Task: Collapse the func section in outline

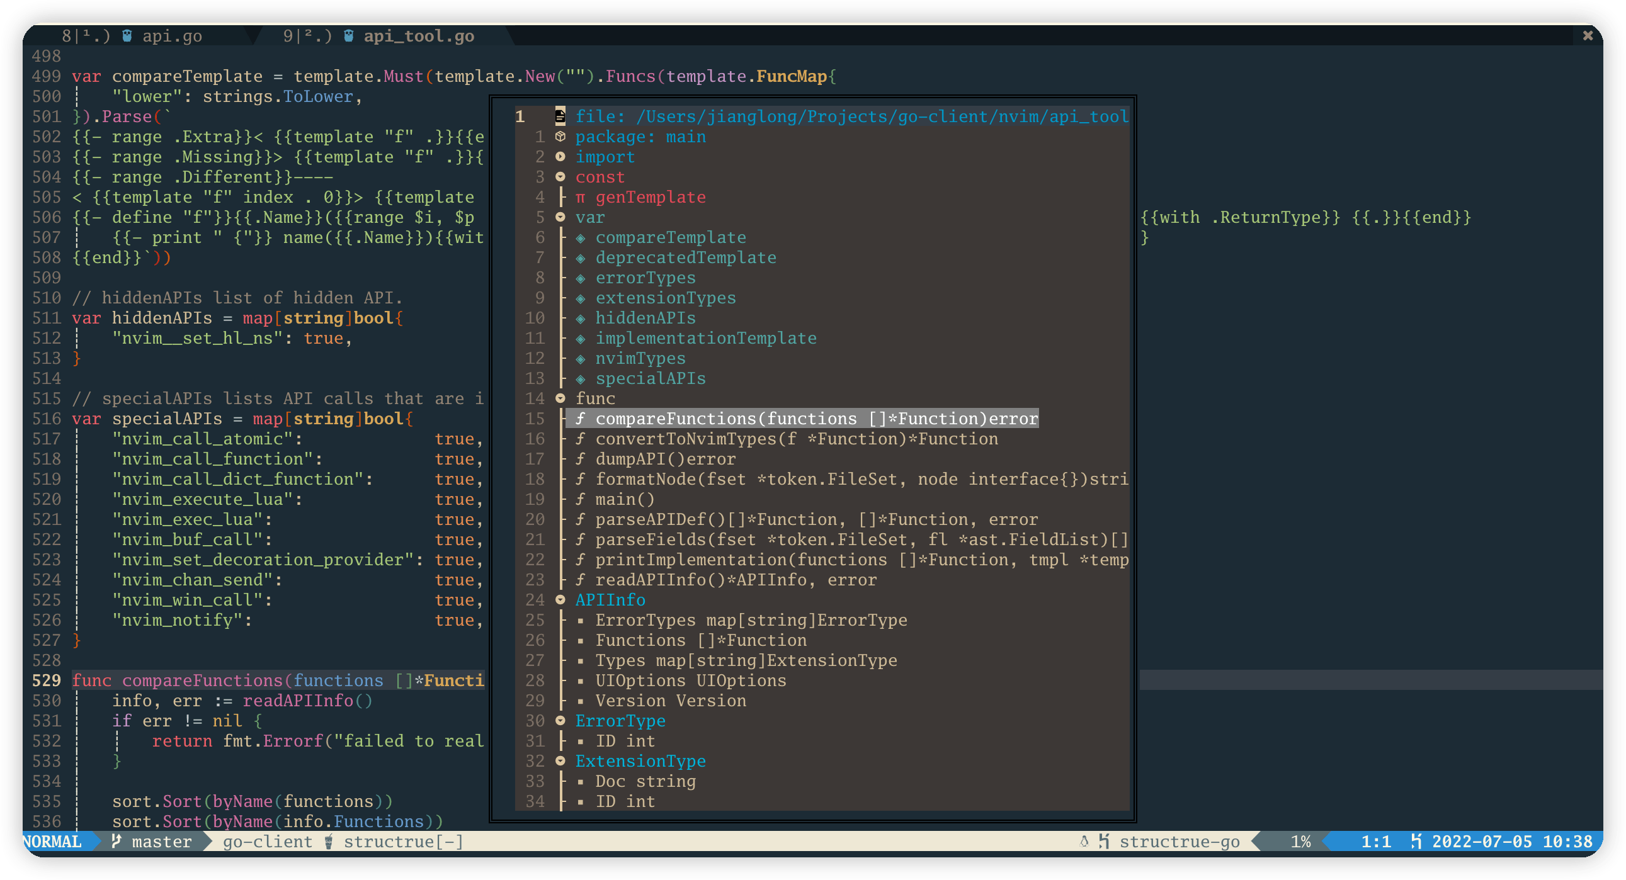Action: (x=560, y=398)
